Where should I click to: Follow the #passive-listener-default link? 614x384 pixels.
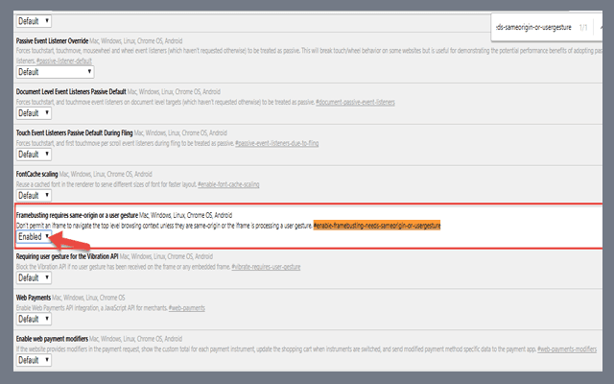pyautogui.click(x=64, y=60)
